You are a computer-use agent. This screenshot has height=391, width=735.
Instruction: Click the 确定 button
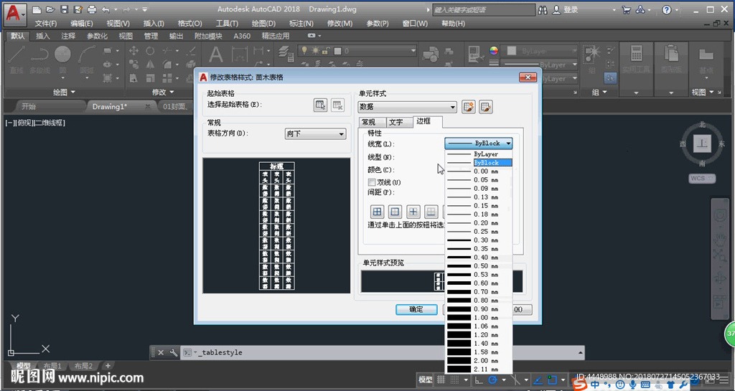click(x=416, y=309)
